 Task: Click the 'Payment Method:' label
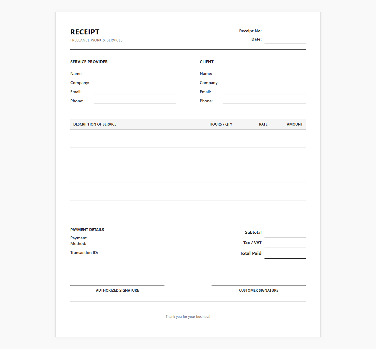[x=79, y=241]
